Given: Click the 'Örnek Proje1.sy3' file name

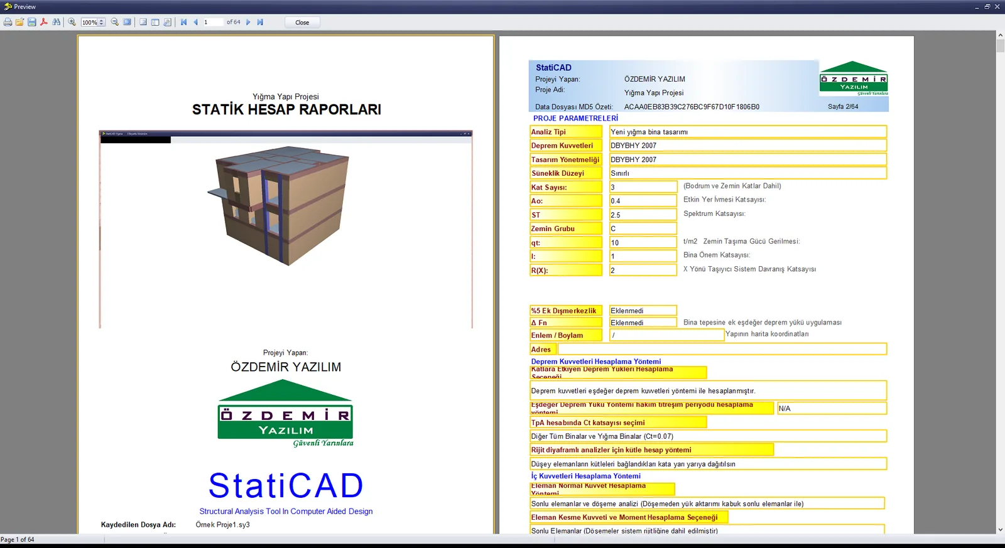Looking at the screenshot, I should tap(222, 525).
